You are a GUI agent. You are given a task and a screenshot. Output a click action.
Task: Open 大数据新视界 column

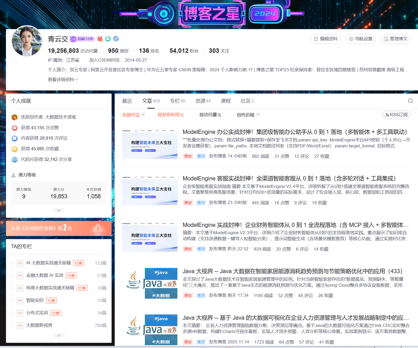[x=39, y=325]
